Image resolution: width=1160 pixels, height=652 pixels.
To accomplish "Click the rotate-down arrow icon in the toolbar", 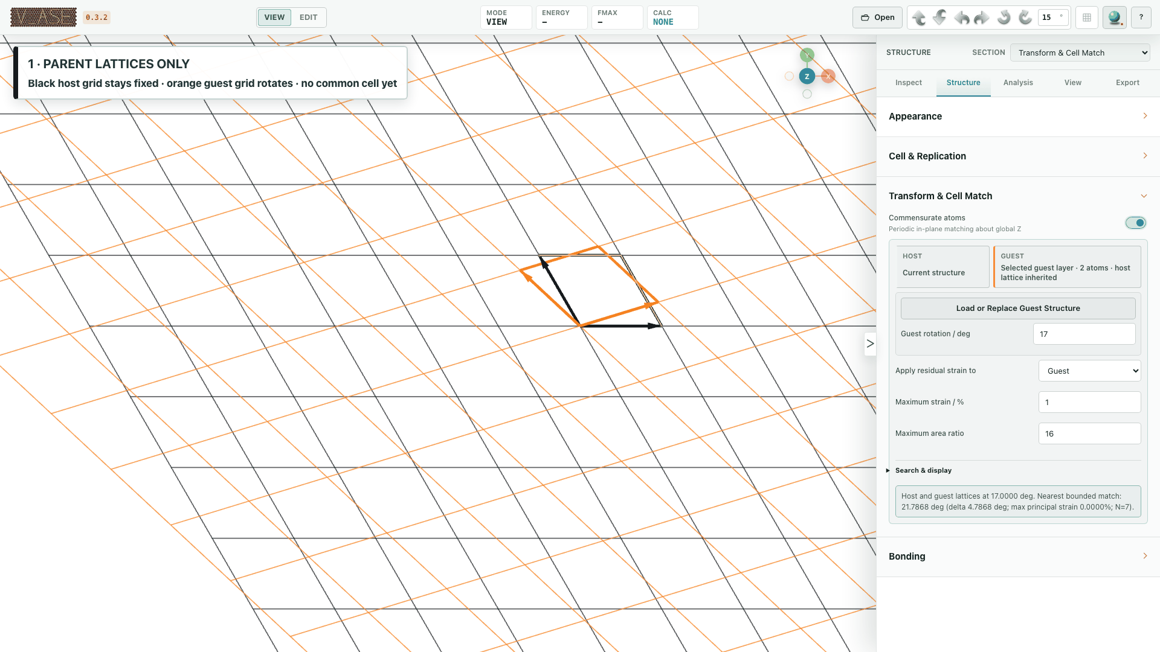I will [x=940, y=18].
